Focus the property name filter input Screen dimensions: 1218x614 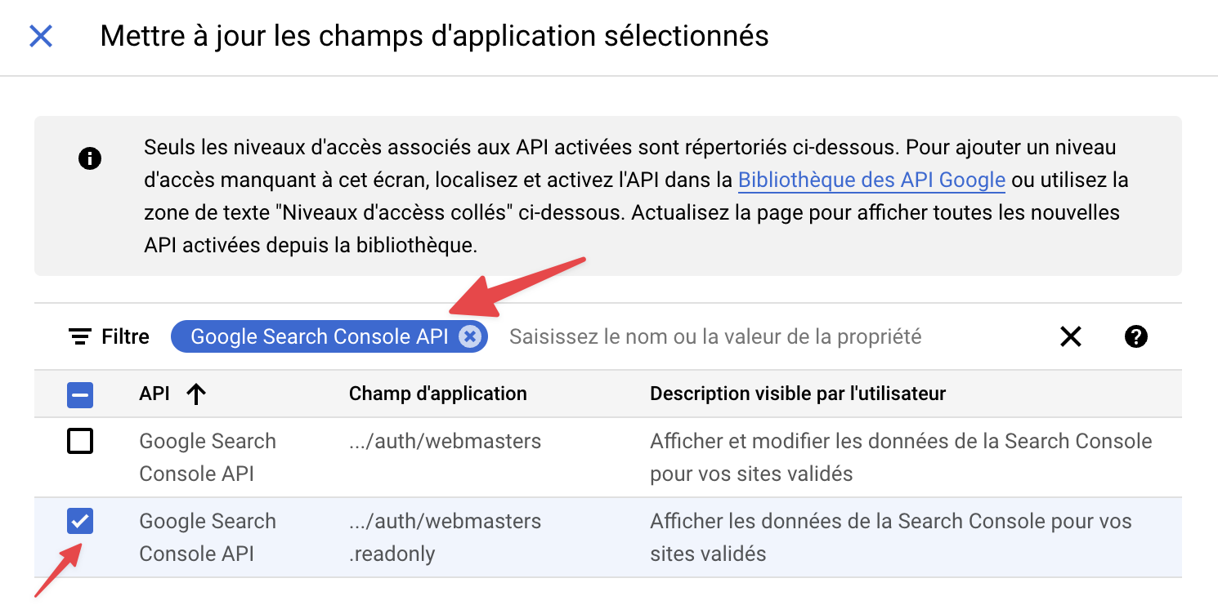(715, 336)
